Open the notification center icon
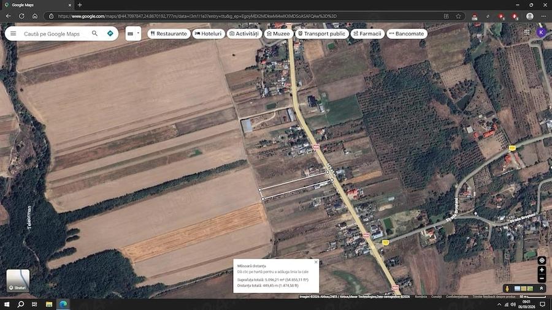552x310 pixels. (543, 304)
